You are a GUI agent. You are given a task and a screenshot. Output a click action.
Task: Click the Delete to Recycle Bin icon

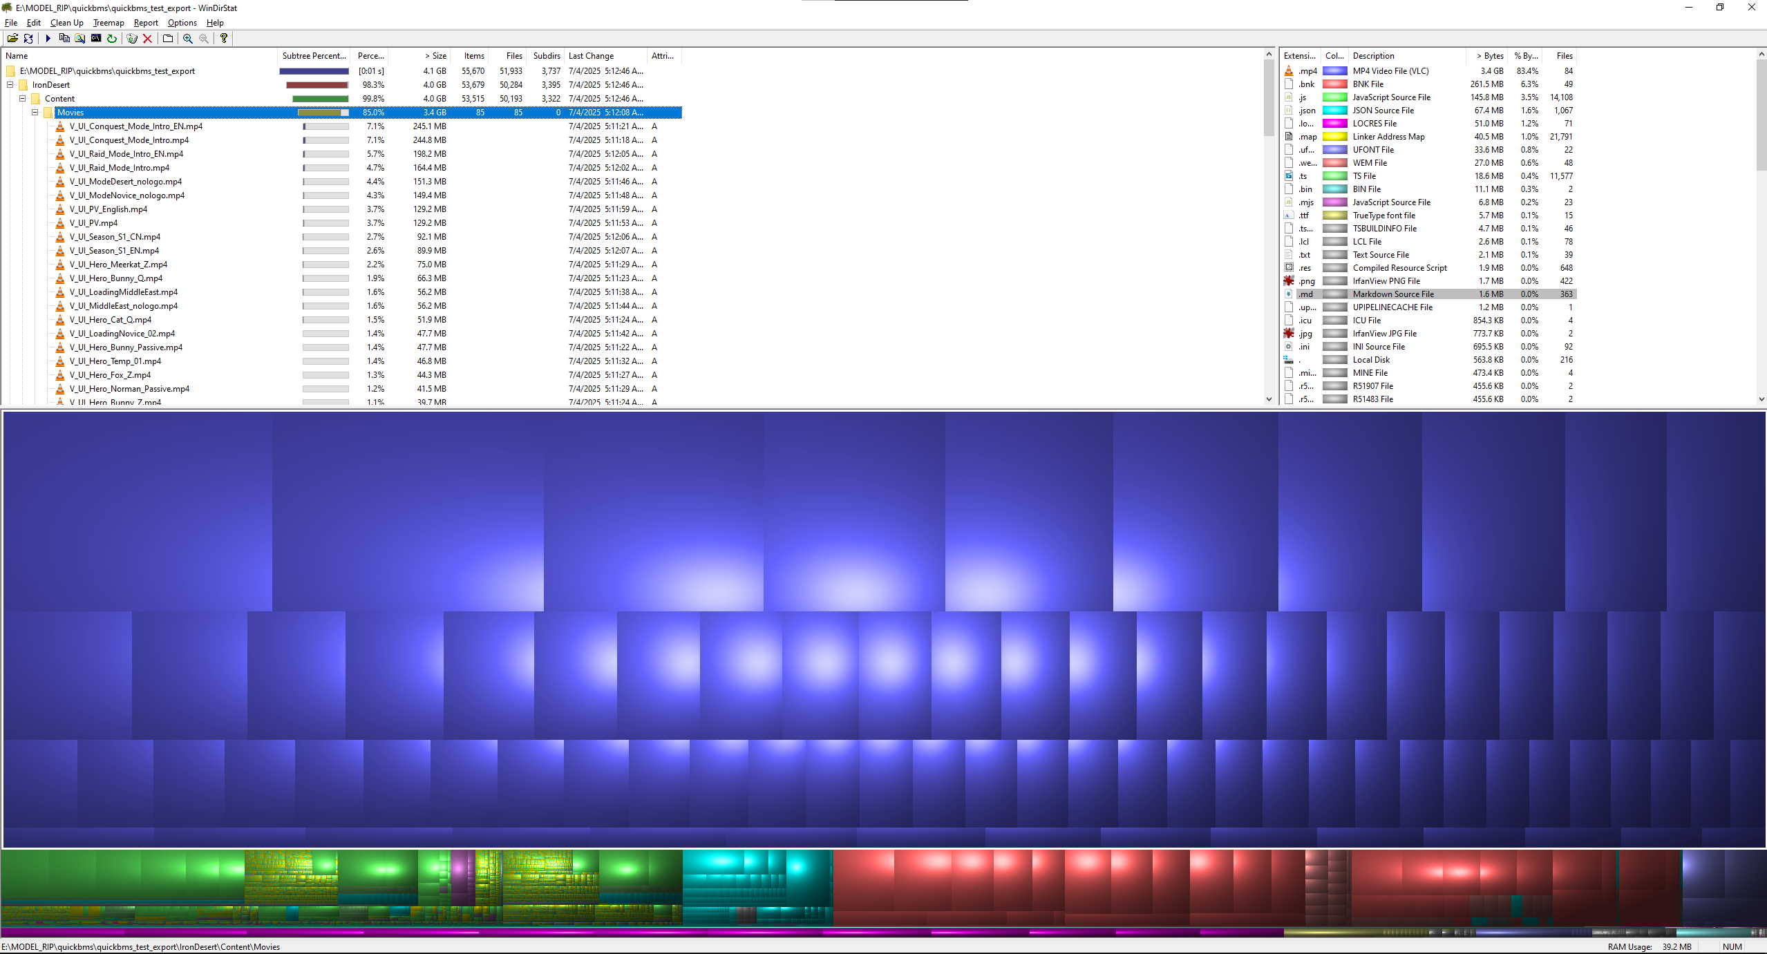click(132, 39)
